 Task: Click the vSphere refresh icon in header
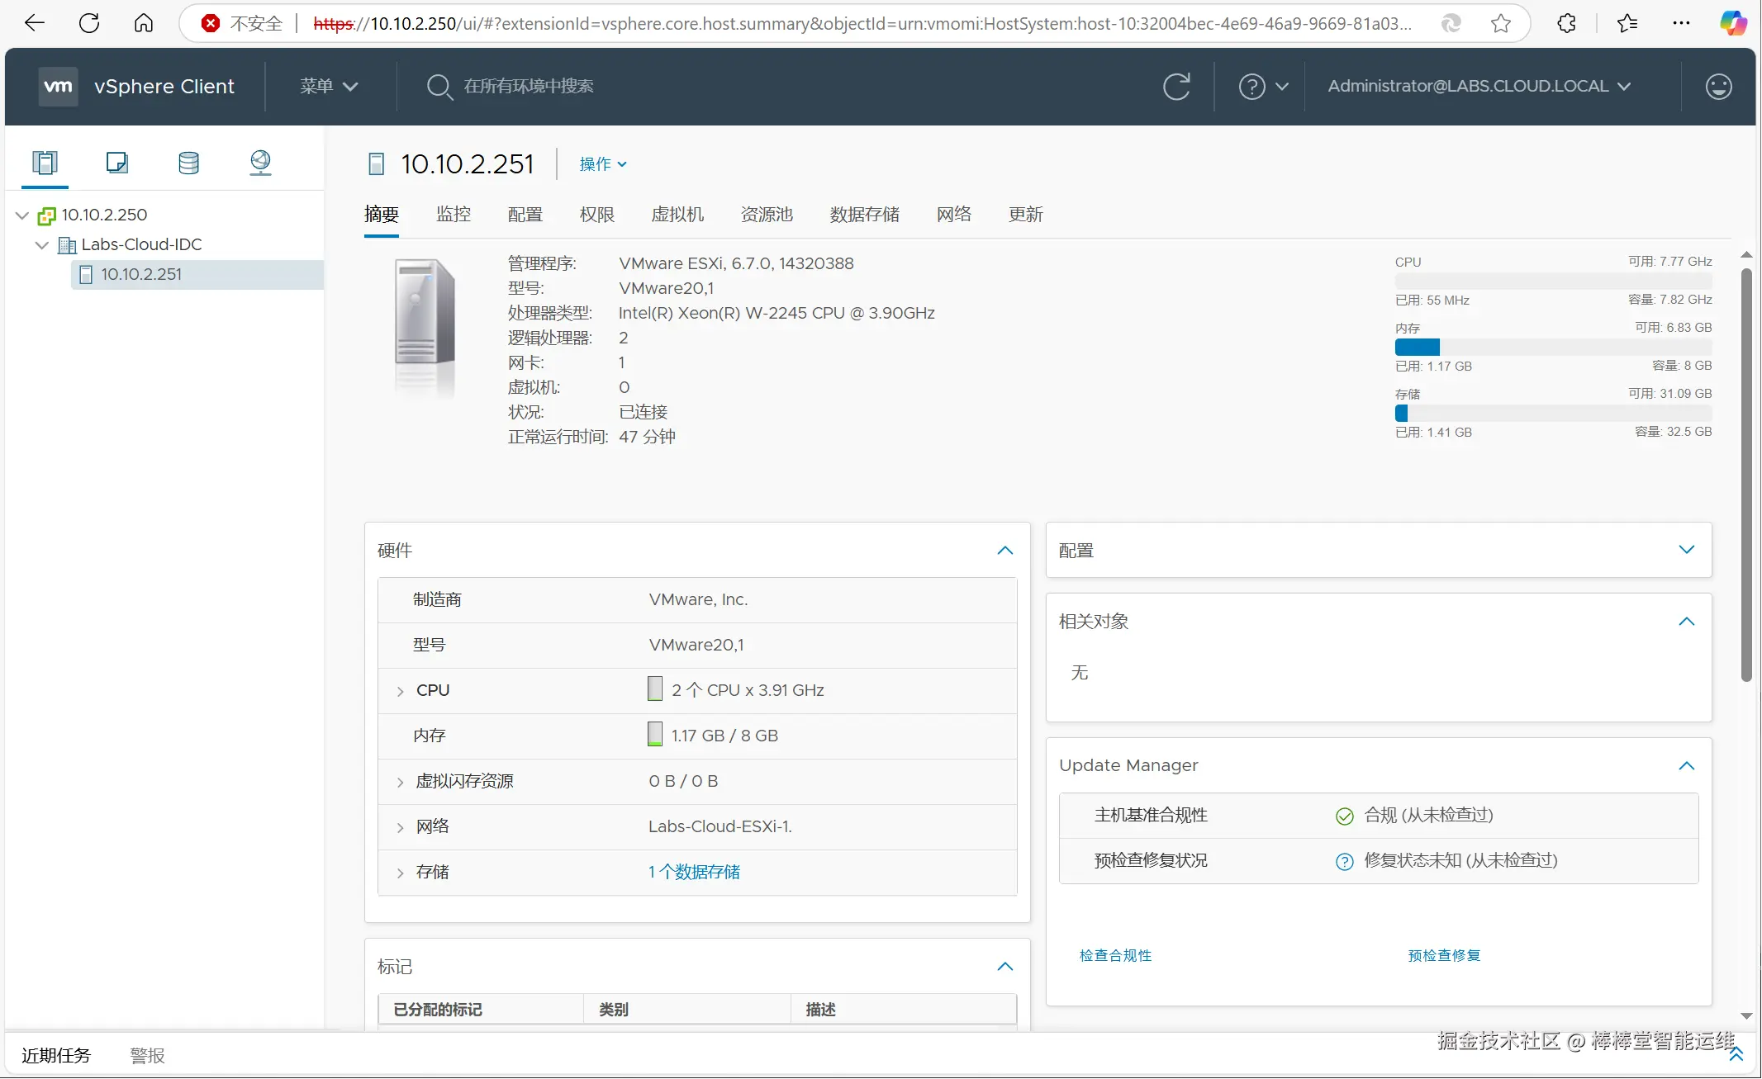[x=1176, y=87]
